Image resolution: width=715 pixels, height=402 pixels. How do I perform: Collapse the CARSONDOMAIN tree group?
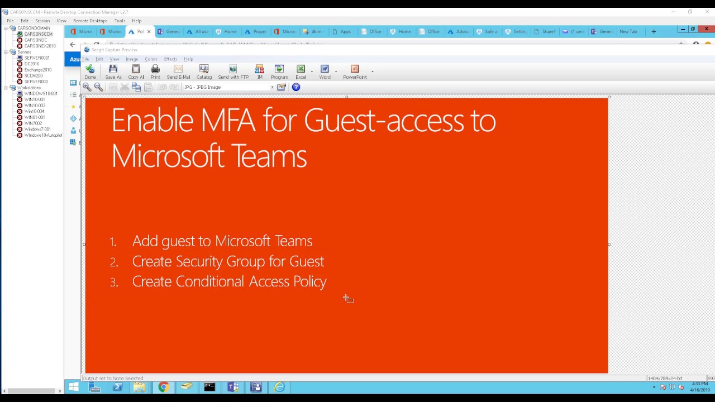point(6,28)
